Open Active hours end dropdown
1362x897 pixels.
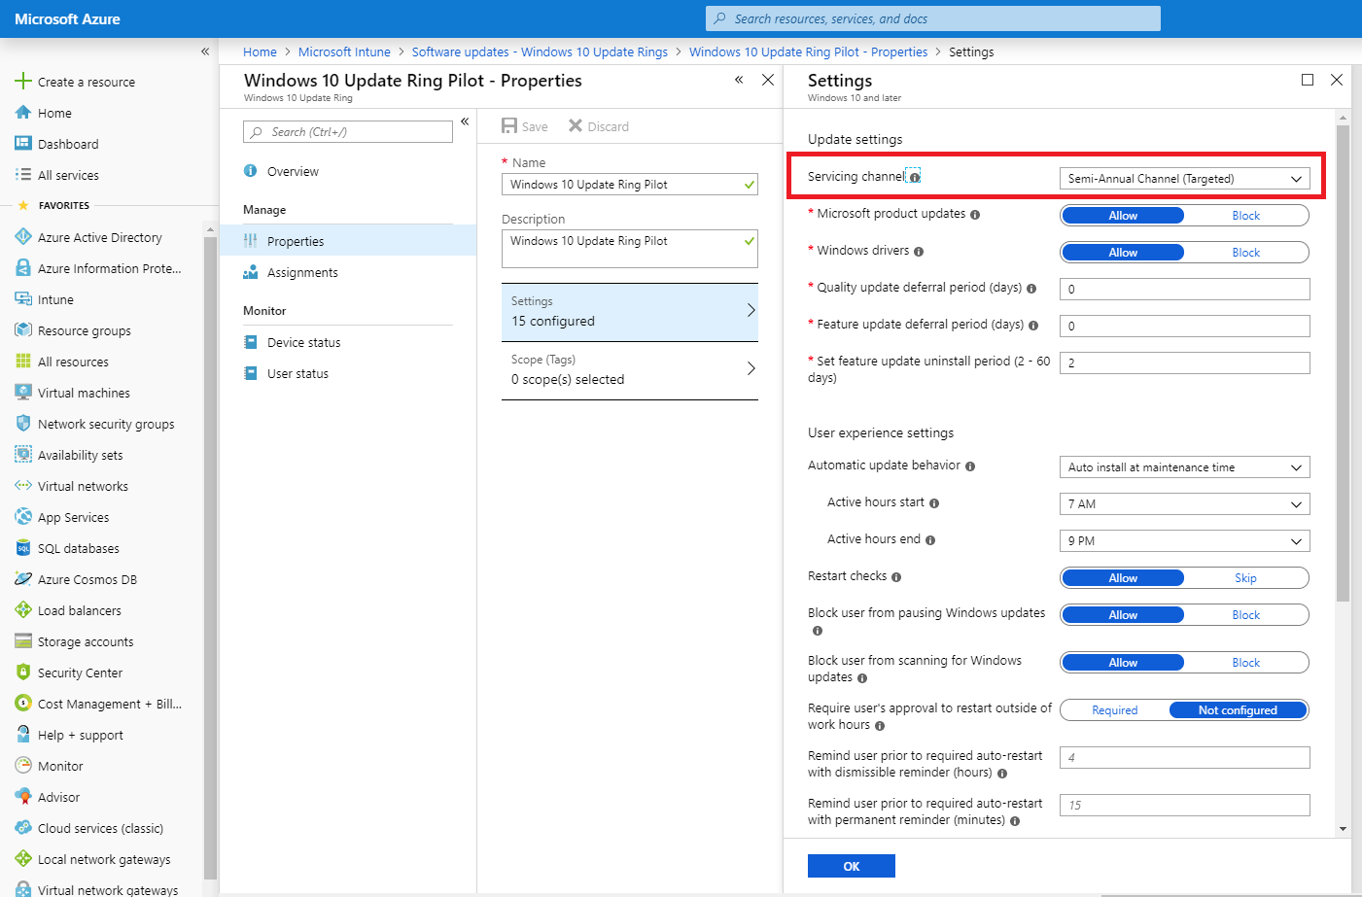coord(1184,541)
